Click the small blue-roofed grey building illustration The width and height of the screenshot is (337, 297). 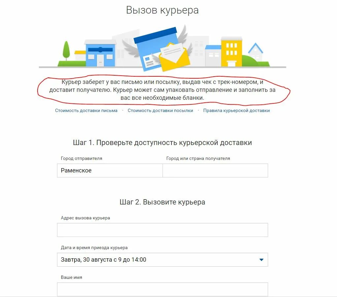213,56
